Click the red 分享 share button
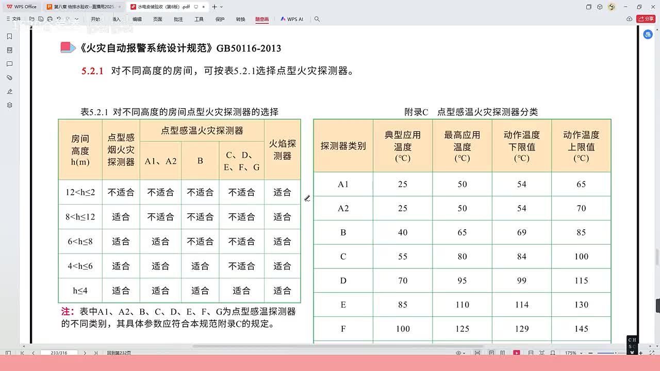660x371 pixels. tap(646, 19)
